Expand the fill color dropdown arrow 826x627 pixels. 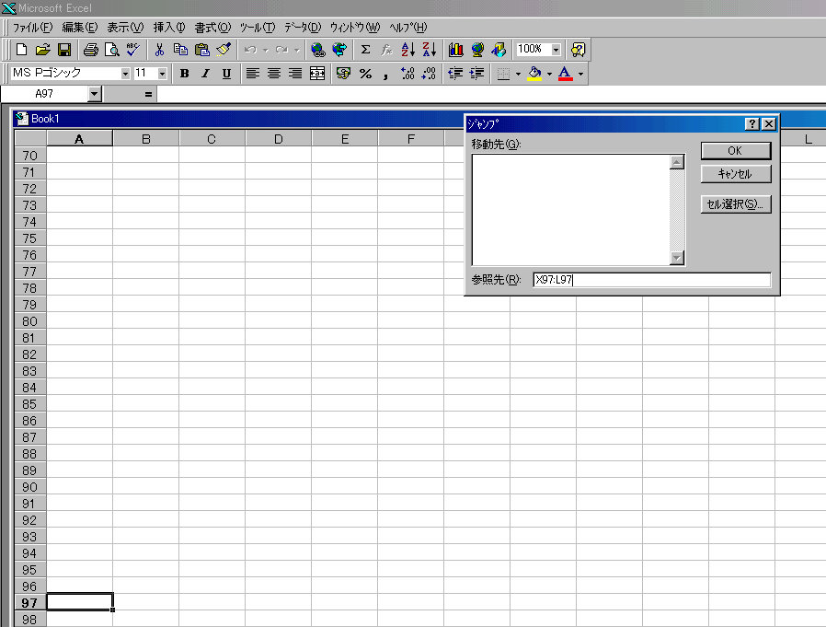549,74
